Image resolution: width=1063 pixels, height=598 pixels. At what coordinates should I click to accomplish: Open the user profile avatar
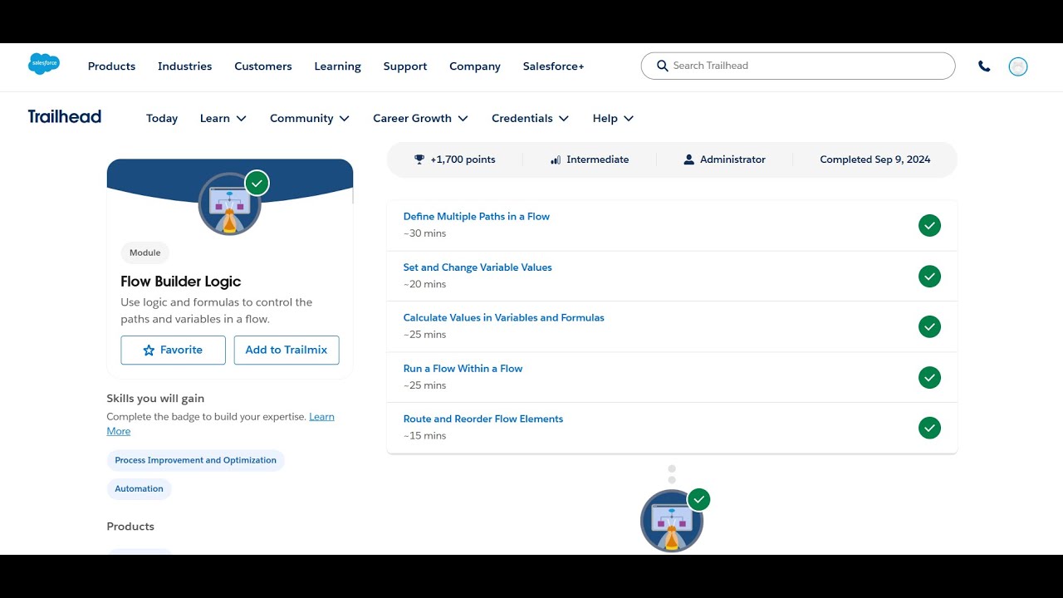1018,66
